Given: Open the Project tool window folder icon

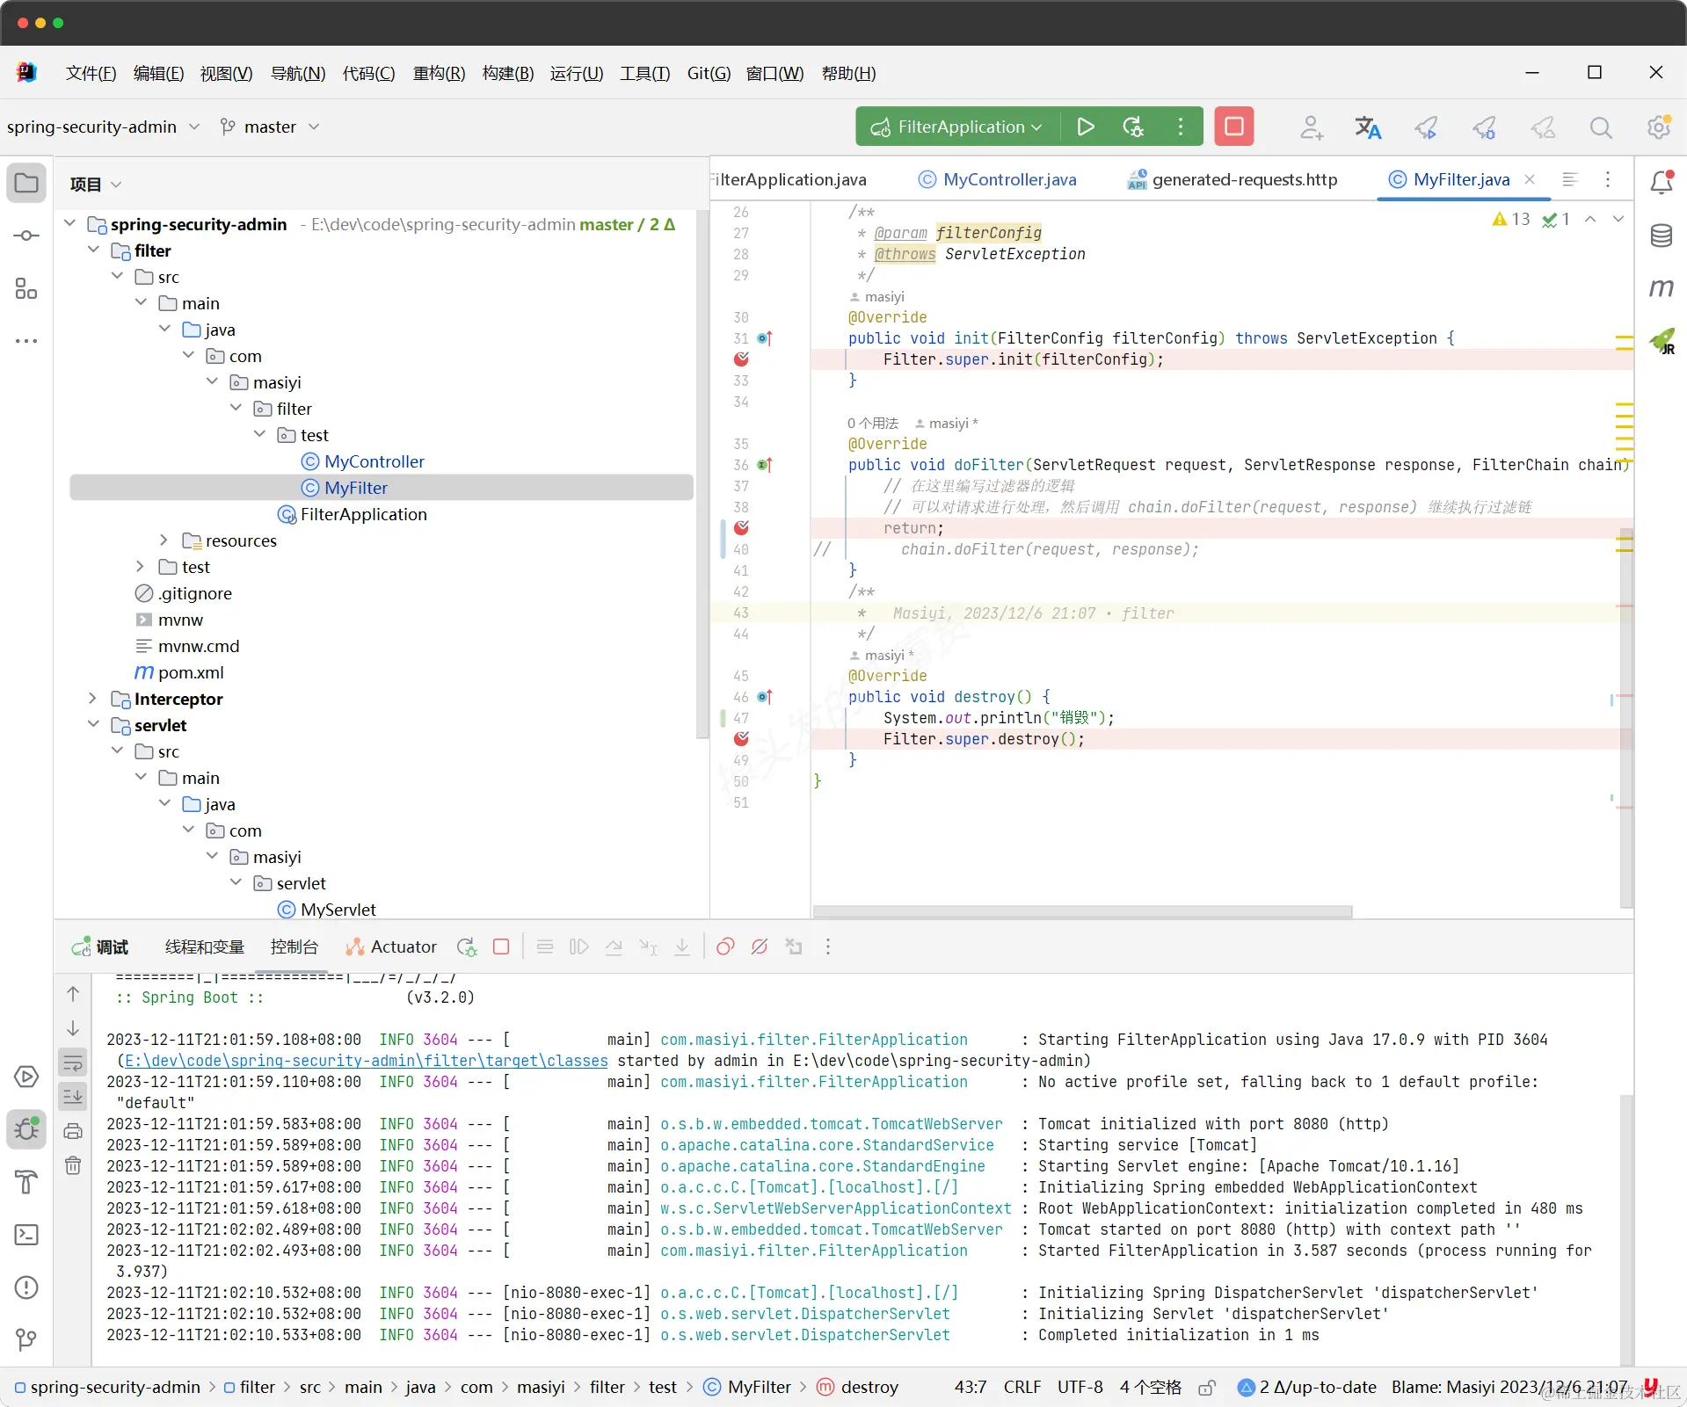Looking at the screenshot, I should 26,183.
